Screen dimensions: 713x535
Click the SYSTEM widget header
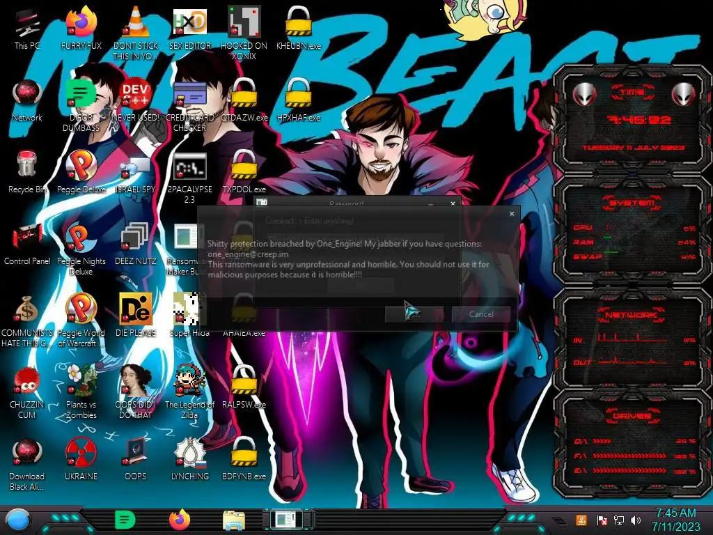pyautogui.click(x=632, y=203)
